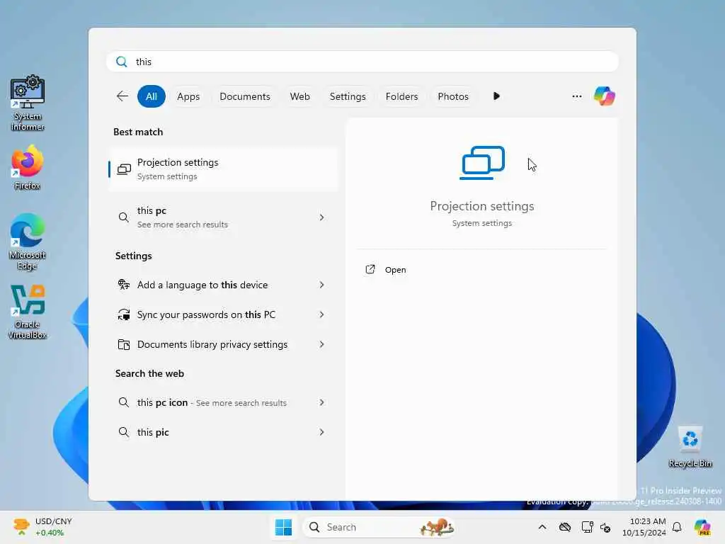Viewport: 725px width, 544px height.
Task: Show more filter tabs with play arrow
Action: [496, 96]
